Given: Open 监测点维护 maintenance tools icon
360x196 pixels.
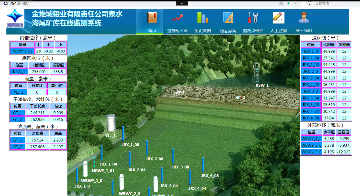Looking at the screenshot, I should [253, 17].
